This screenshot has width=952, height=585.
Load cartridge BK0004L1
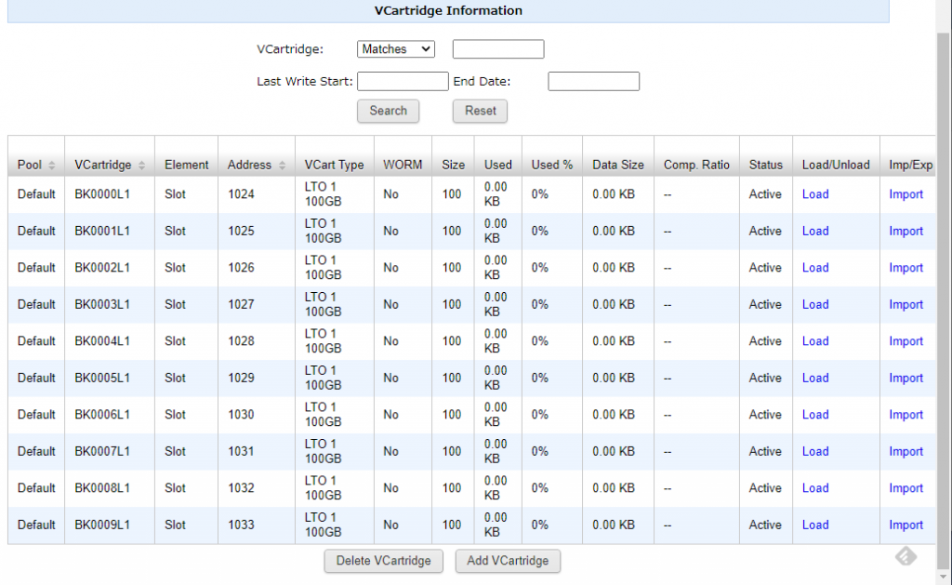tap(814, 341)
